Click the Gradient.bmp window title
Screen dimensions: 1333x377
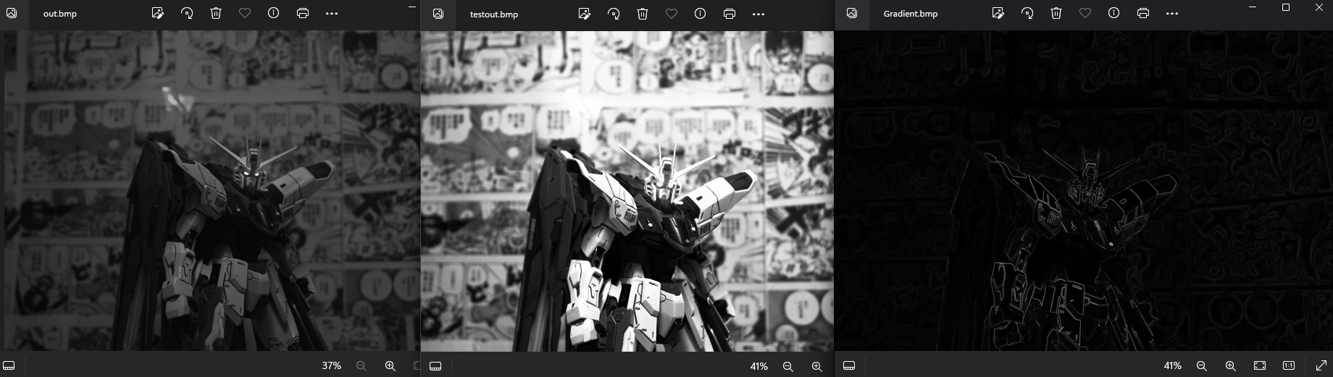pyautogui.click(x=911, y=13)
